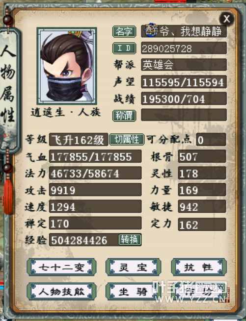Viewport: 246px width, 321px height.
Task: Click the 名字 name button
Action: tap(124, 31)
